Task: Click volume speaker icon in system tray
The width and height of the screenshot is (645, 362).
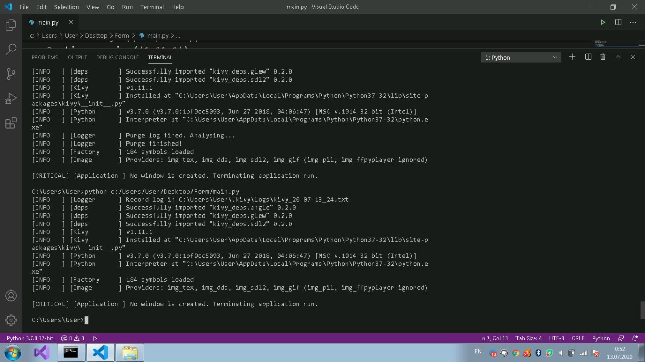Action: coord(561,353)
